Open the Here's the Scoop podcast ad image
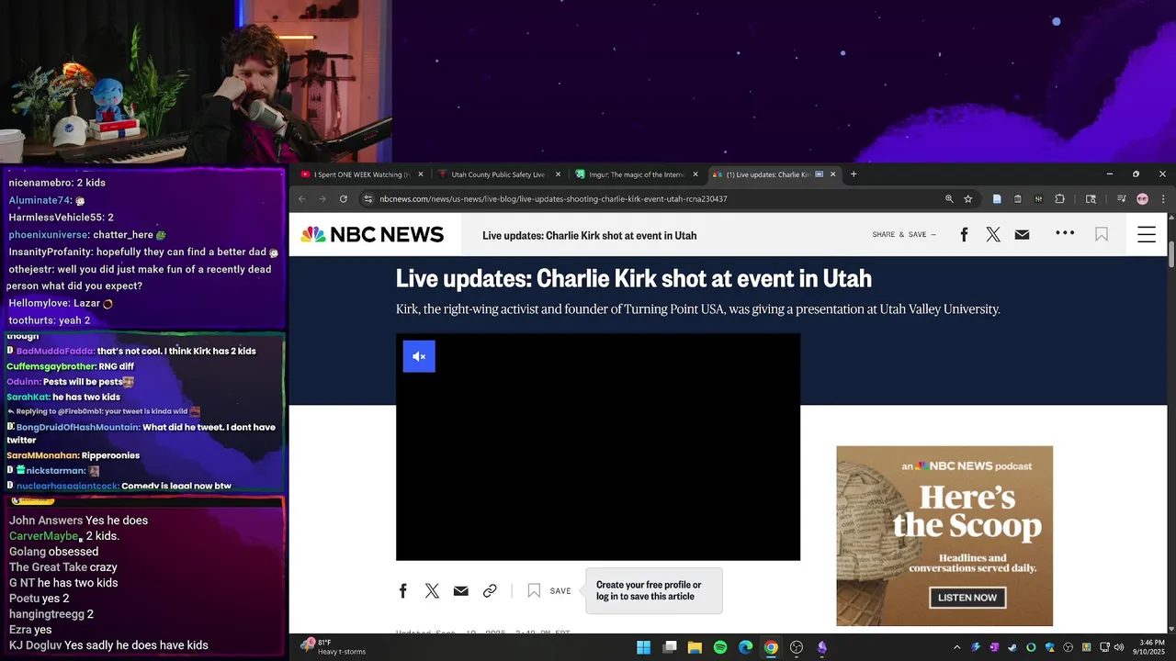 click(944, 536)
